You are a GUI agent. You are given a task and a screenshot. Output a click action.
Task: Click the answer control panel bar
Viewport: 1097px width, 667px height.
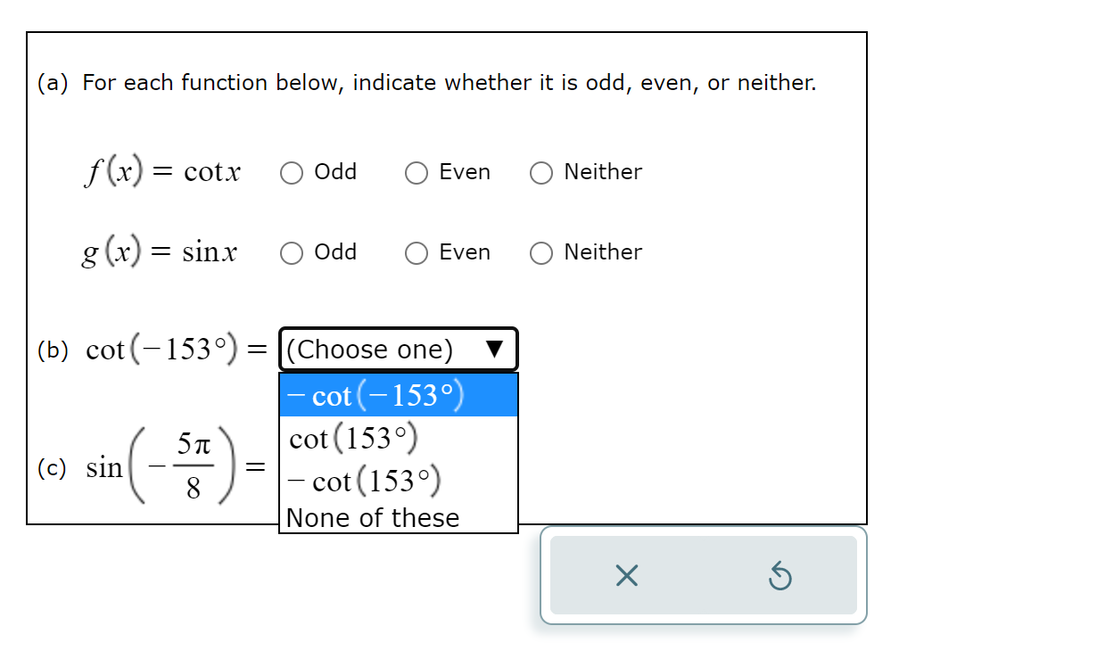704,575
